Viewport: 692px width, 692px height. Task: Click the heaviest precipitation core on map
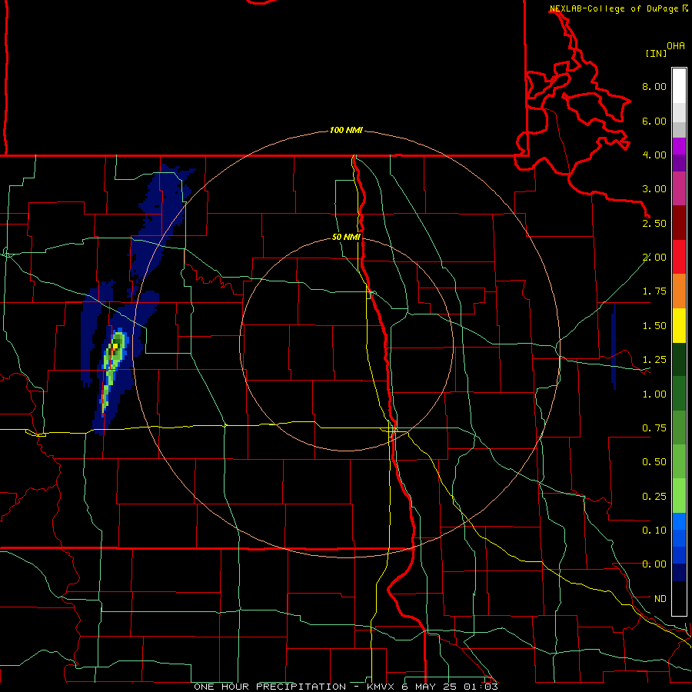pyautogui.click(x=114, y=348)
